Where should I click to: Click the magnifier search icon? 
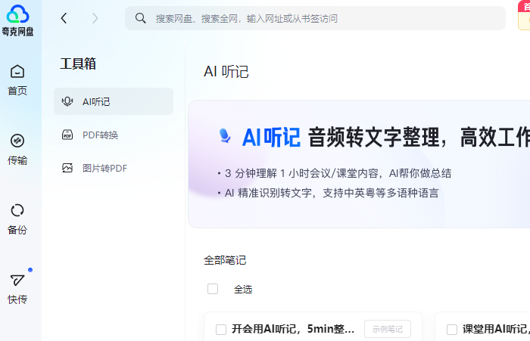(x=140, y=18)
